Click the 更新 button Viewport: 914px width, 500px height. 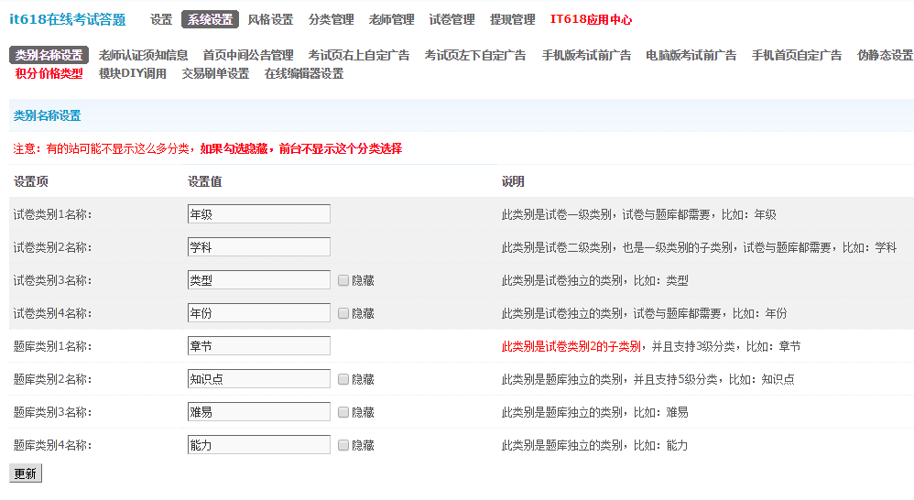pyautogui.click(x=25, y=473)
